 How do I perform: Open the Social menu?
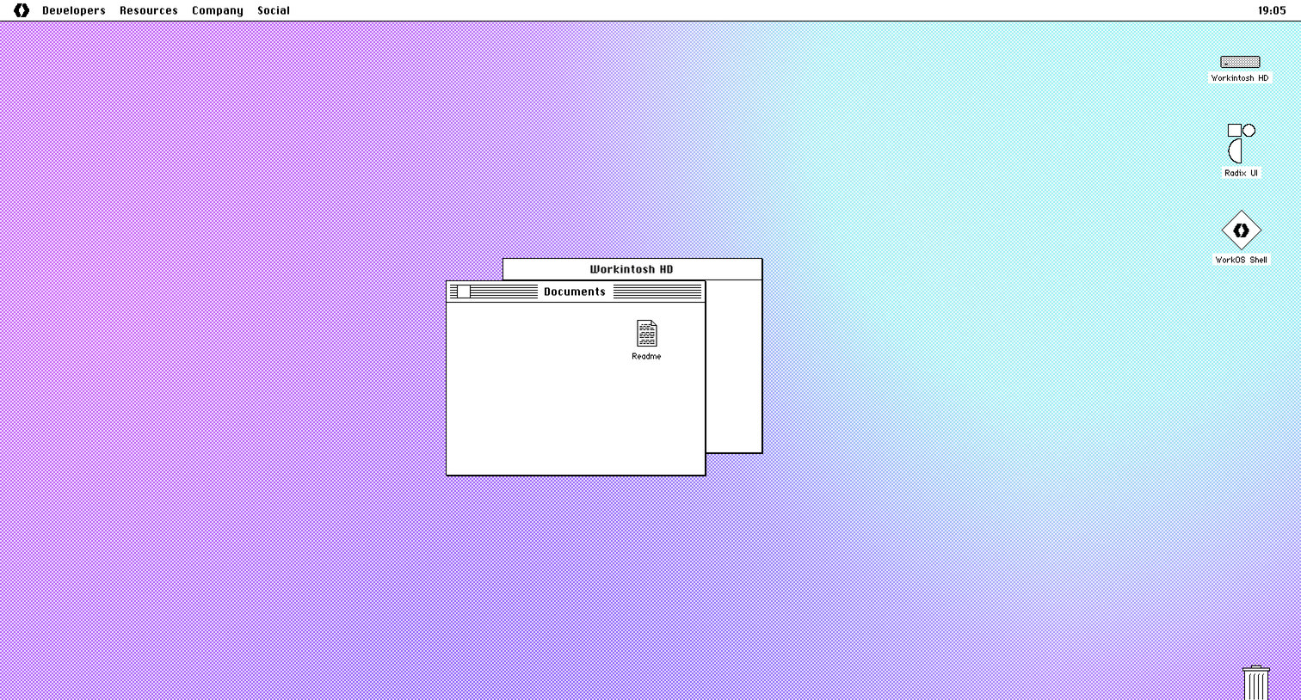274,10
